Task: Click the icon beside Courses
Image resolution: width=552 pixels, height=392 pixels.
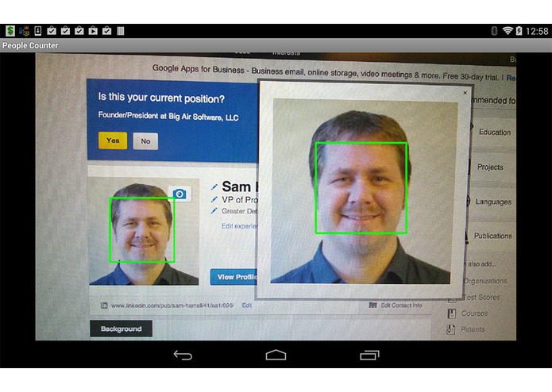Action: [x=452, y=313]
